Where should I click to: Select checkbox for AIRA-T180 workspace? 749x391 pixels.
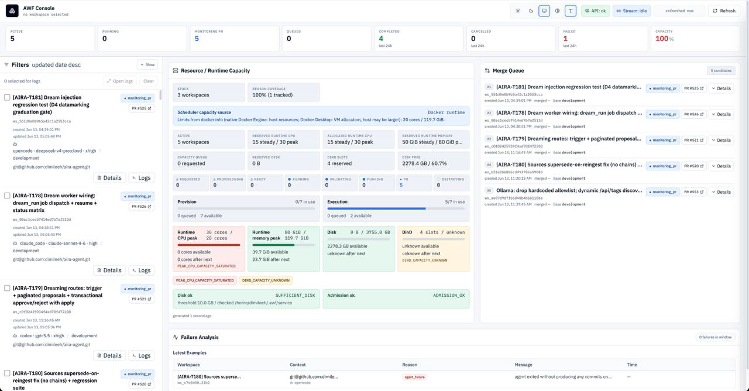pyautogui.click(x=7, y=373)
